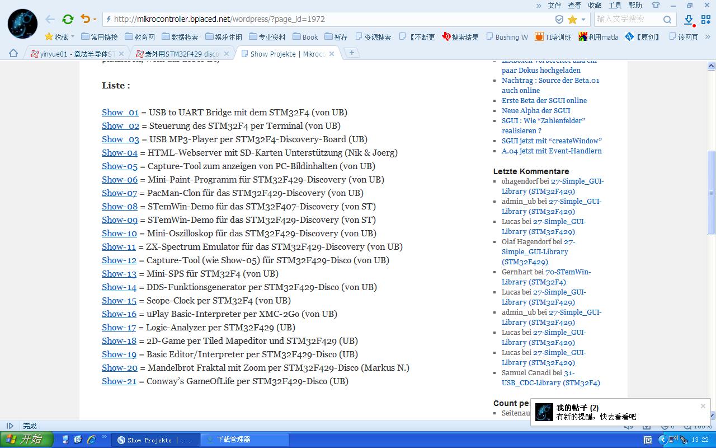Image resolution: width=716 pixels, height=448 pixels.
Task: Click the Internet Explorer quick launch icon
Action: [x=91, y=440]
